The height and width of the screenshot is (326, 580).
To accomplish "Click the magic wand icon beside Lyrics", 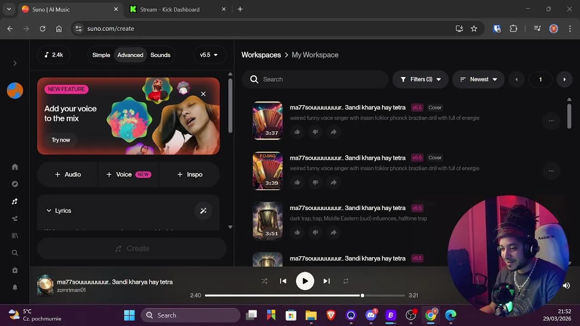I will [x=203, y=211].
